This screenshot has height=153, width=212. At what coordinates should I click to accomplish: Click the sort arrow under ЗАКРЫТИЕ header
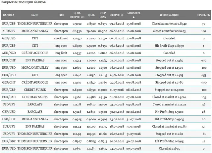point(133,17)
